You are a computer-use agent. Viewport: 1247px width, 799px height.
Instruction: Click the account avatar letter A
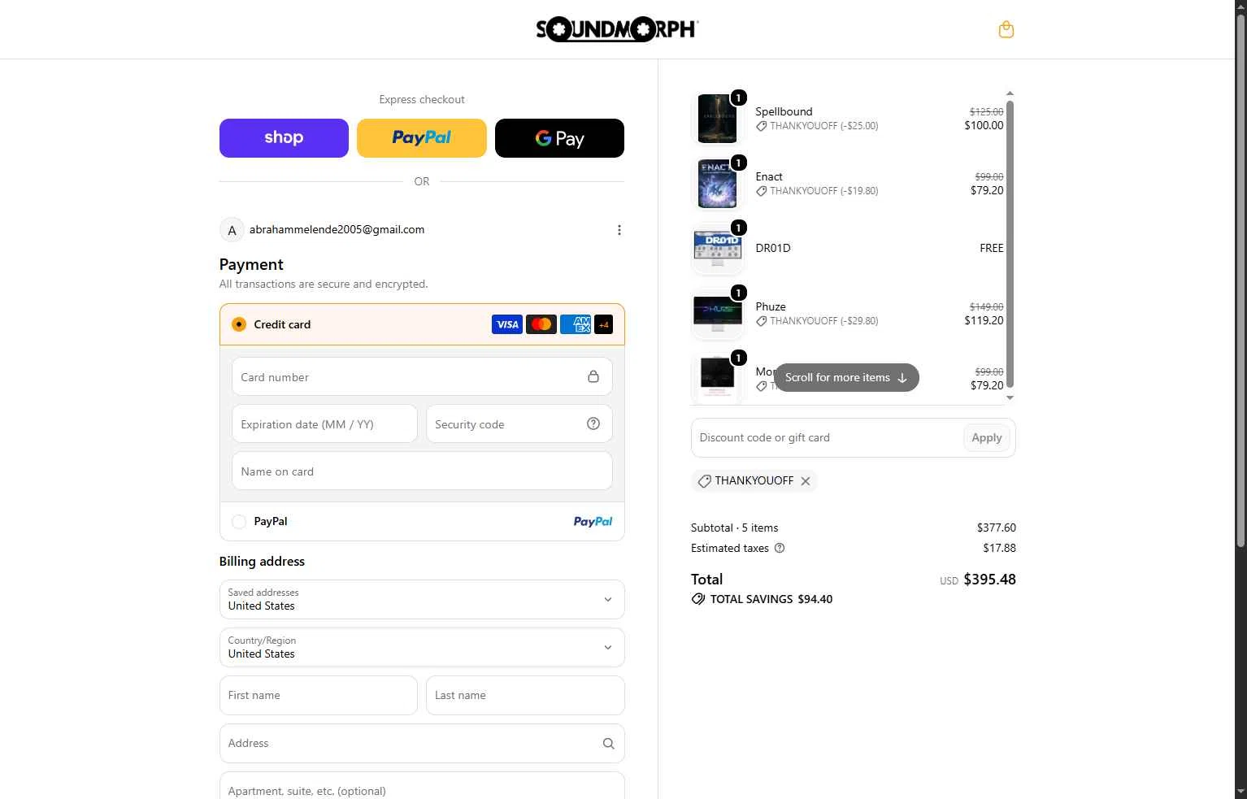[x=232, y=230]
